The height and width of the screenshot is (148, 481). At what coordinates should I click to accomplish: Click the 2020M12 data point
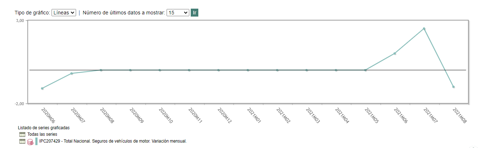pos(219,70)
